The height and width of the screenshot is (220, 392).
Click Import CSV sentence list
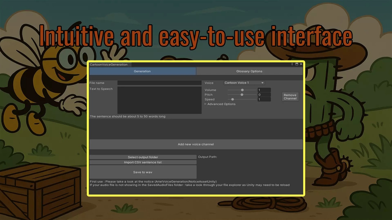143,162
